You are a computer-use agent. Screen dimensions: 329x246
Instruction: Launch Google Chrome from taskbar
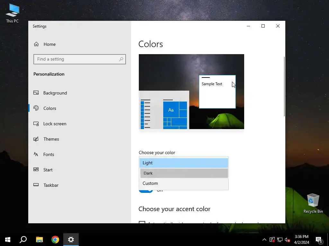55,240
